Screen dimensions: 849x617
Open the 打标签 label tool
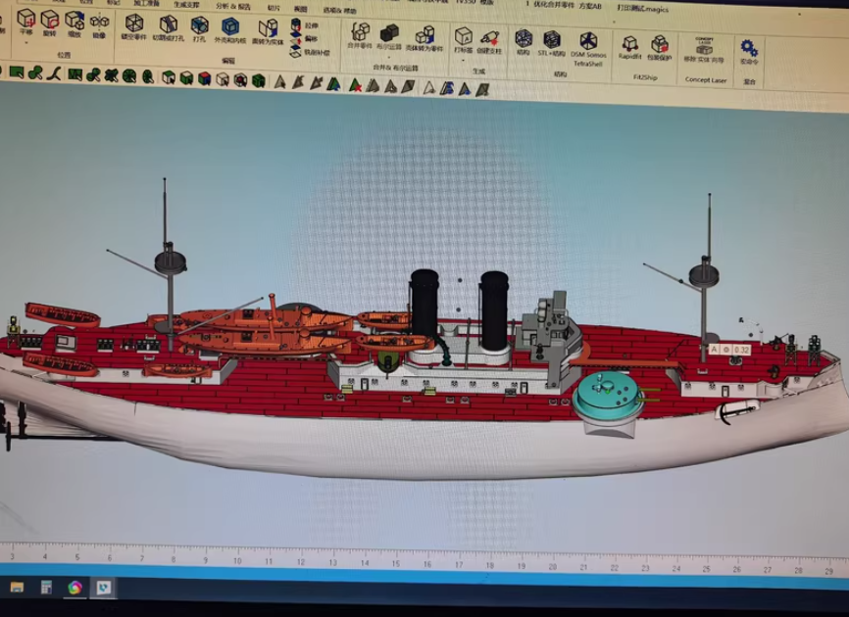point(463,39)
